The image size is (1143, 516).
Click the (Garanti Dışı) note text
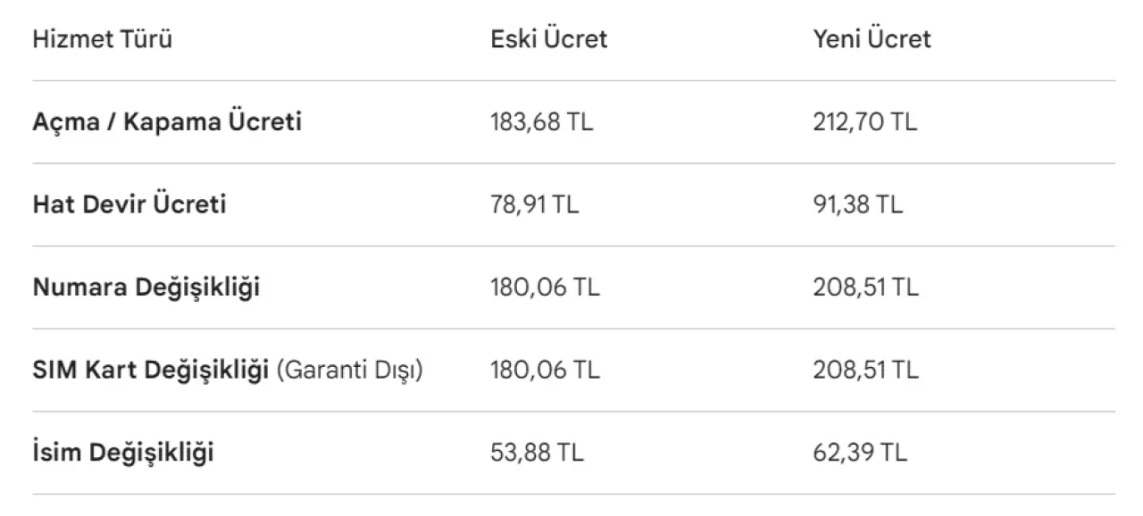coord(349,370)
